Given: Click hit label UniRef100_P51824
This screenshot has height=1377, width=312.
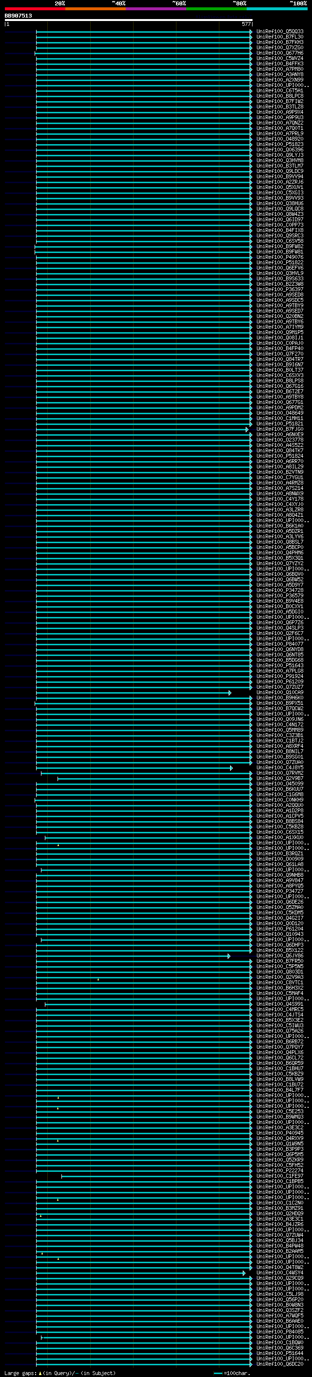Looking at the screenshot, I should [x=280, y=456].
